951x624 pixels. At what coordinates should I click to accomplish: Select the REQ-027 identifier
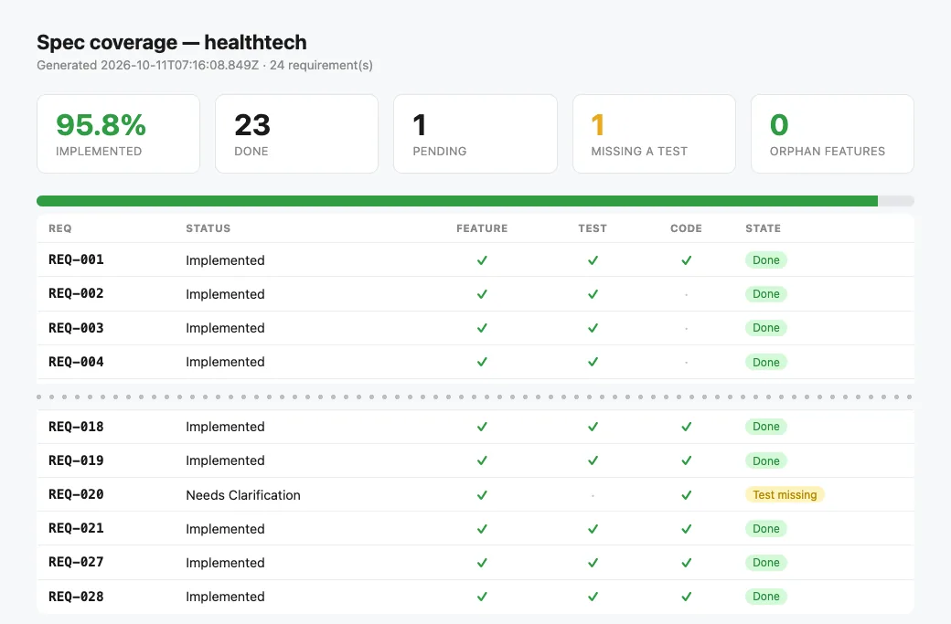click(x=76, y=562)
